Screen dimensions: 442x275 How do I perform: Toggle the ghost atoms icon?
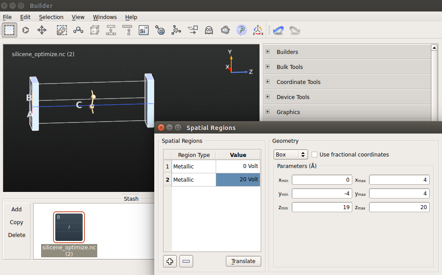coord(209,30)
